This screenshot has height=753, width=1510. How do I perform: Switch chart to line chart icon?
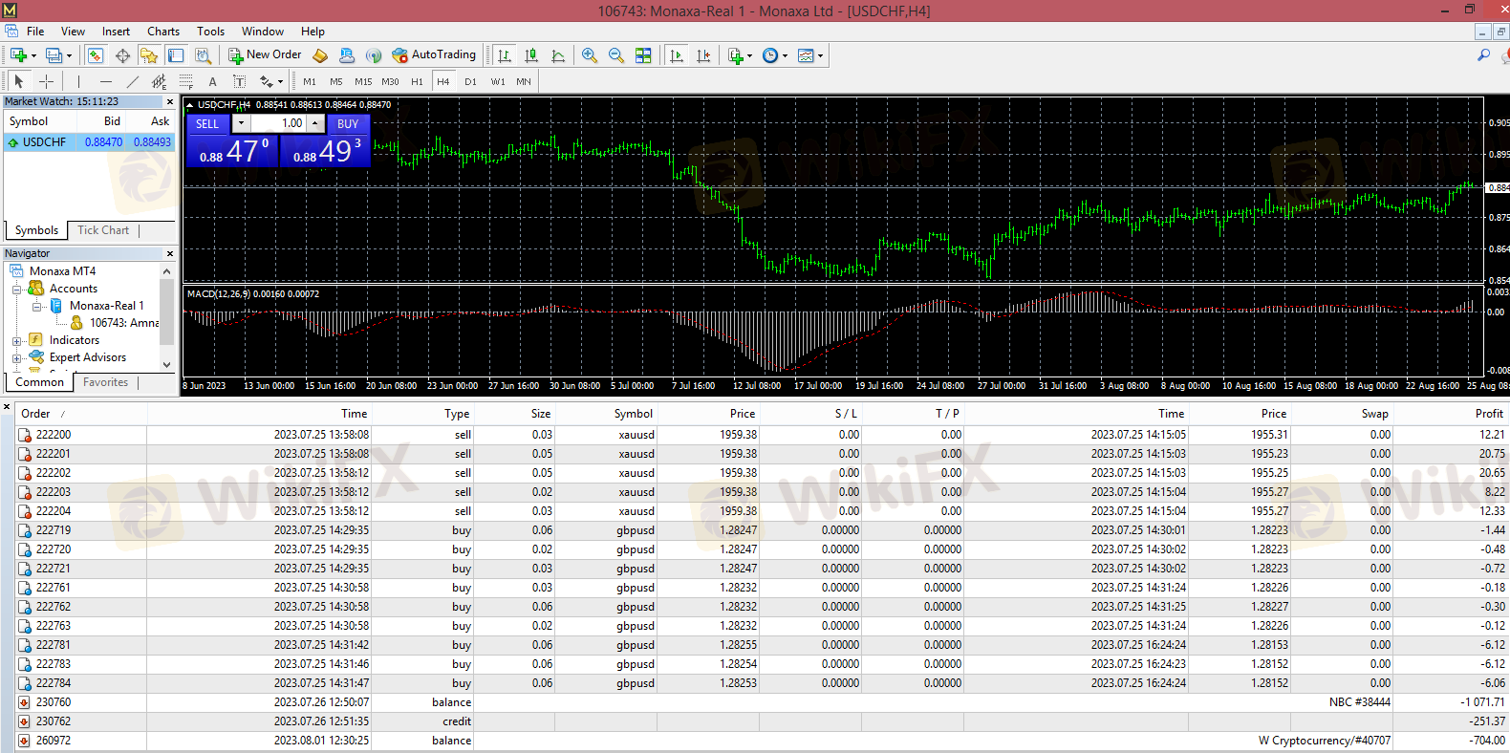(558, 55)
